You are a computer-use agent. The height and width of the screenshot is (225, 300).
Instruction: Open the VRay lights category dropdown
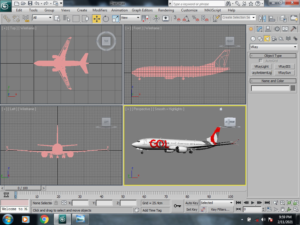274,47
